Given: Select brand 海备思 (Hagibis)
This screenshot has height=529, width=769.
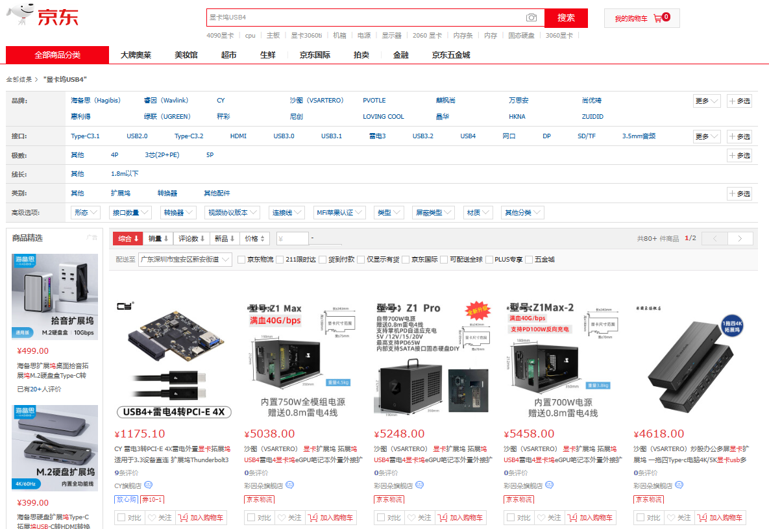Looking at the screenshot, I should (95, 101).
